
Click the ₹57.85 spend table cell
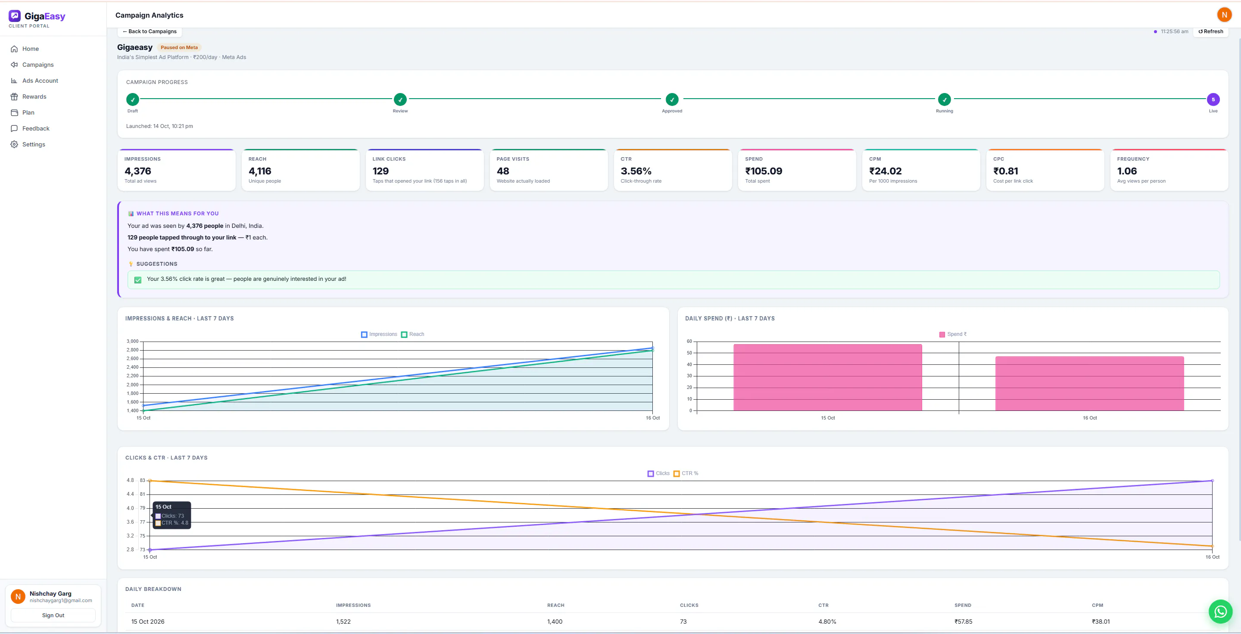point(963,622)
